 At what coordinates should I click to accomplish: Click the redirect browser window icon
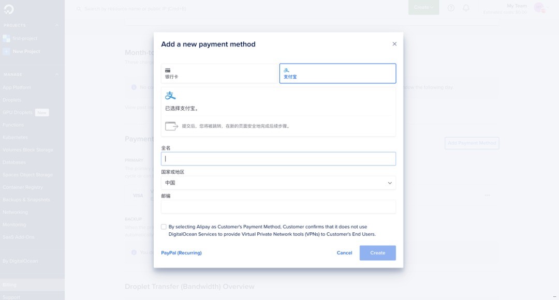click(171, 126)
